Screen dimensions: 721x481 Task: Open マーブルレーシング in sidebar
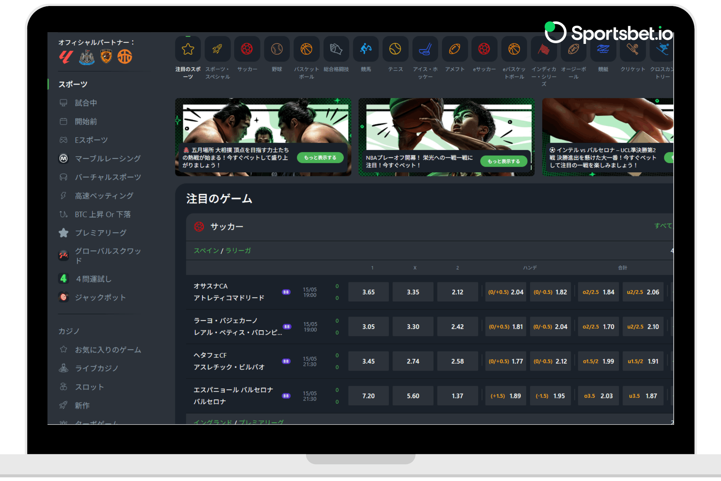point(100,159)
